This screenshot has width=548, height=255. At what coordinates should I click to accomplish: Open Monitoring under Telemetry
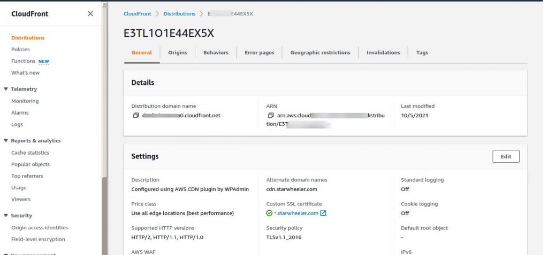pos(25,101)
